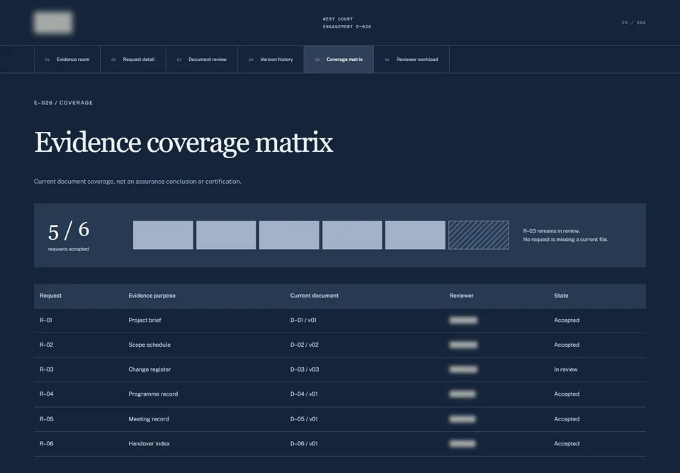This screenshot has width=680, height=473.
Task: Click the blurred reviewer name in R-01 row
Action: tap(463, 320)
